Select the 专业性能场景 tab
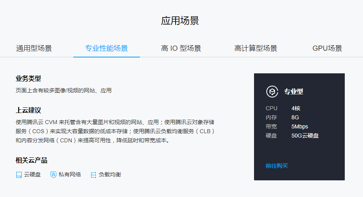The image size is (363, 197). (107, 48)
